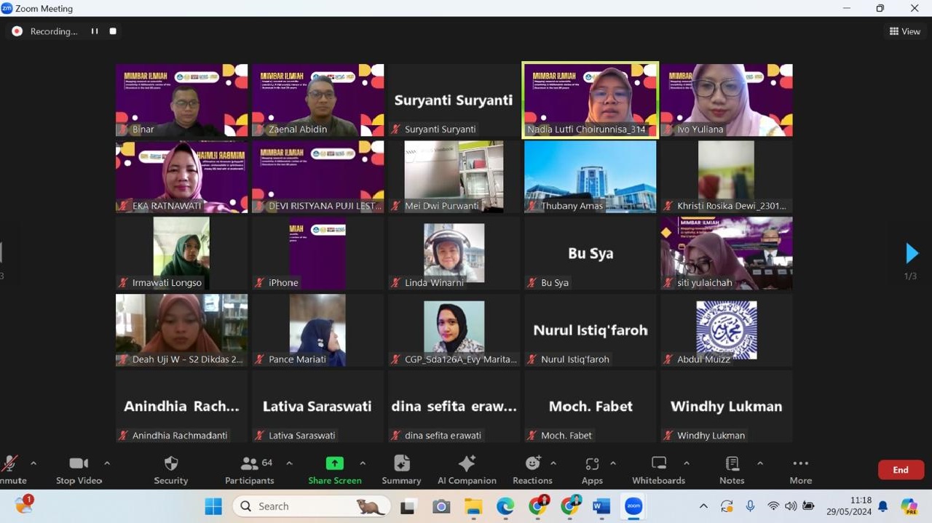Stop the meeting recording
Screen dimensions: 932x523
click(x=113, y=31)
